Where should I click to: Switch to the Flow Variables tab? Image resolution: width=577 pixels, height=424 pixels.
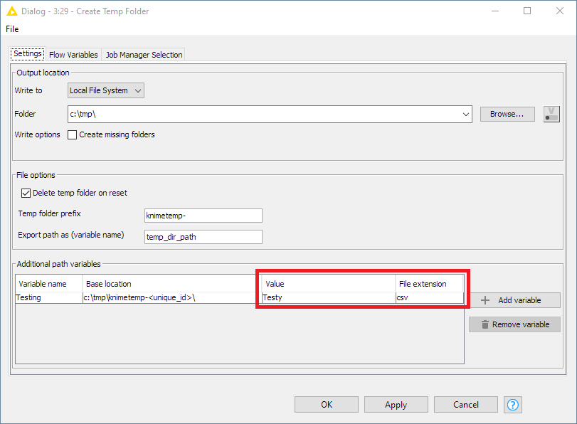73,55
